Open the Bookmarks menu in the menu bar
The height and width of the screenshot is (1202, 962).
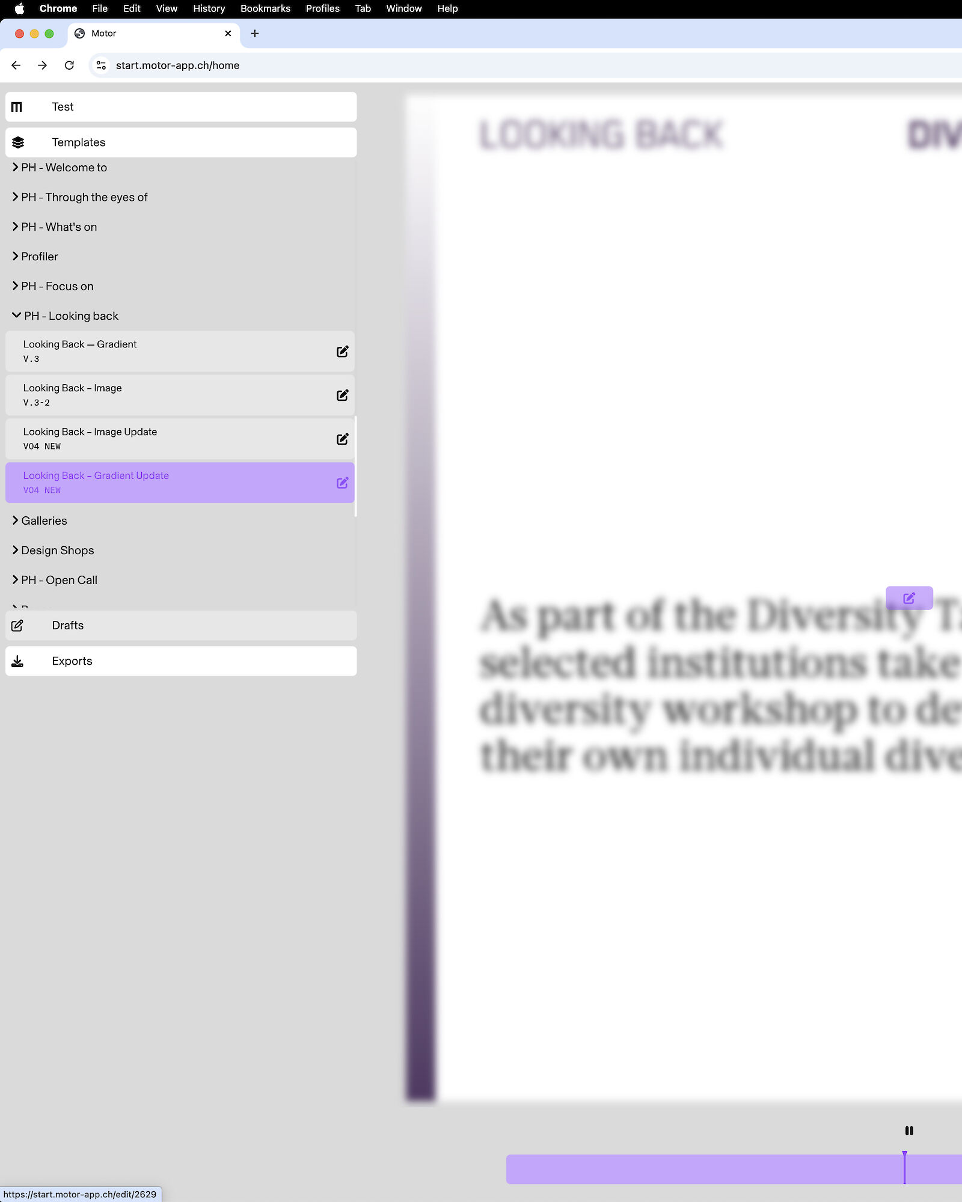[265, 8]
